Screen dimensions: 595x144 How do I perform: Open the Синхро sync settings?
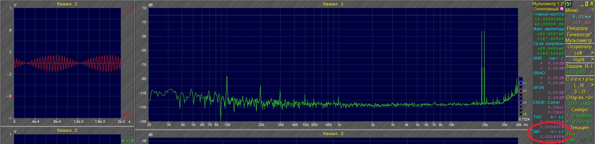point(580,110)
